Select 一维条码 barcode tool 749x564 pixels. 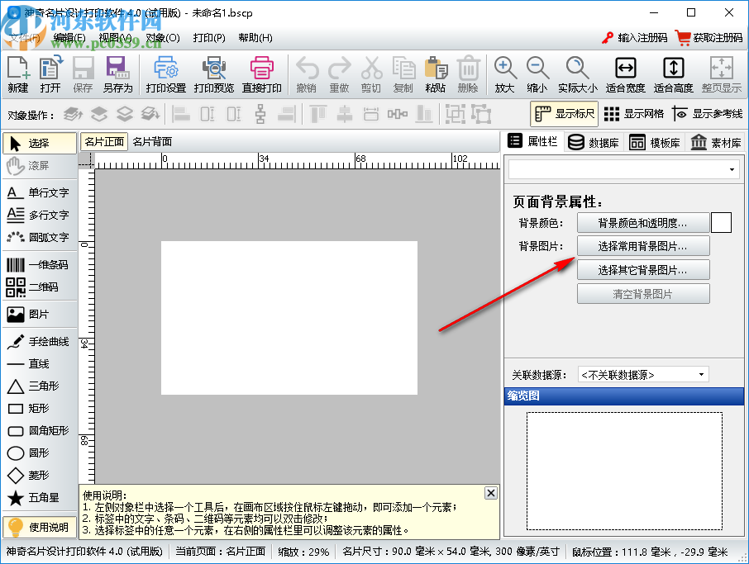click(40, 265)
